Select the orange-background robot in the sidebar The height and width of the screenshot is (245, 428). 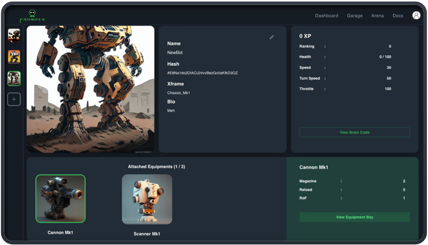[x=14, y=57]
